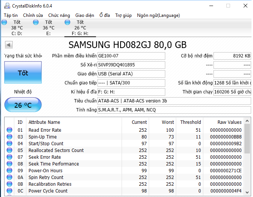The height and width of the screenshot is (197, 253).
Task: Click the status orb for Reallocated Sectors Count
Action: [x=9, y=150]
